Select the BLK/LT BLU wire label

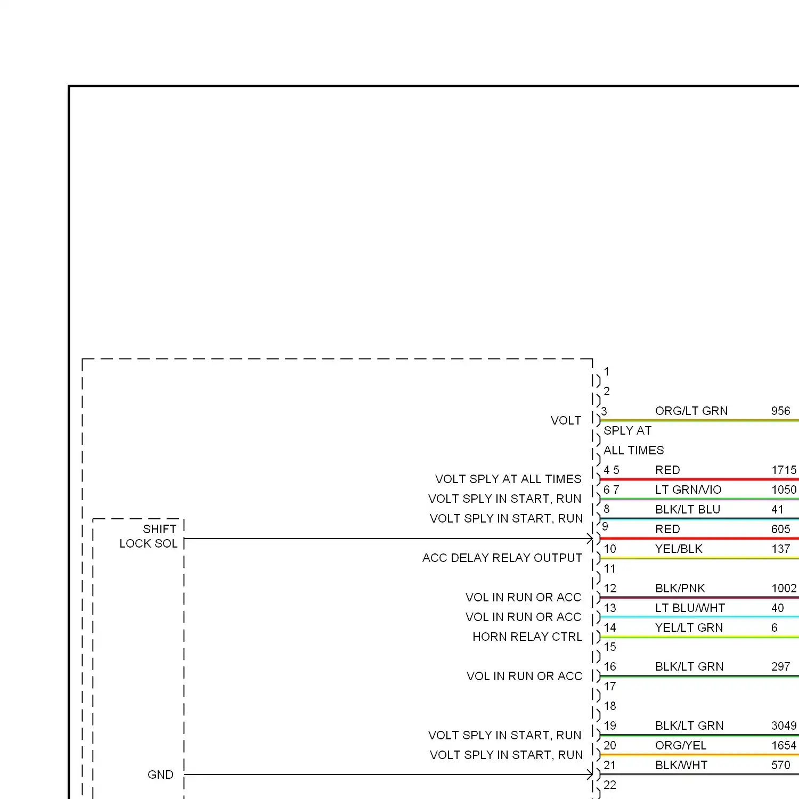688,509
